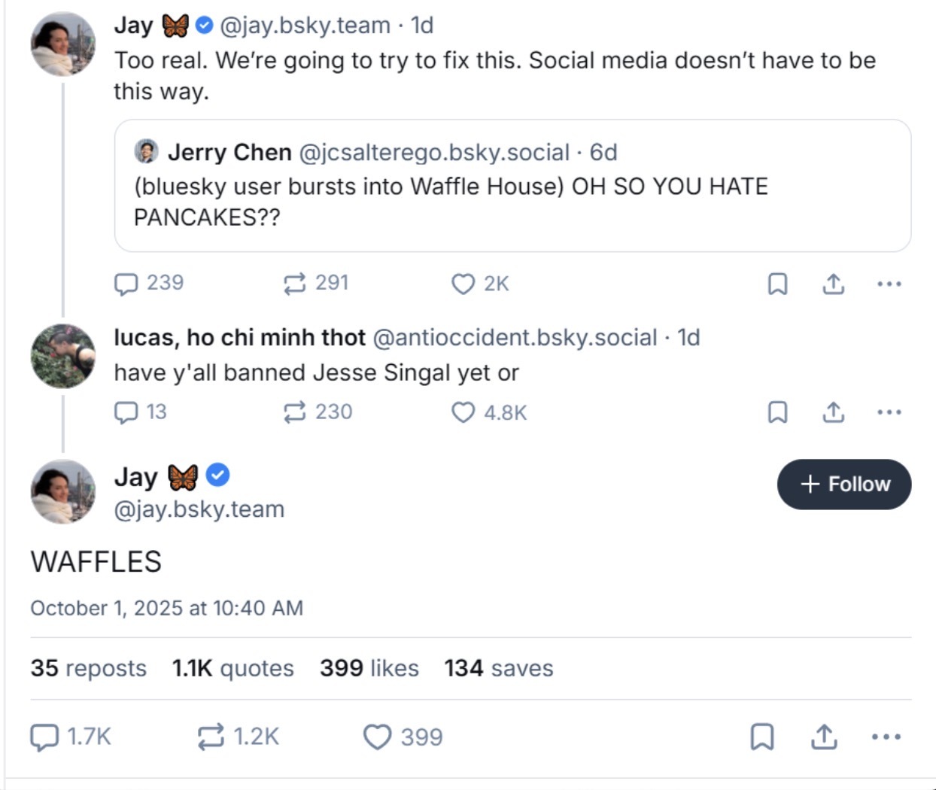
Task: Open lucas's profile avatar
Action: (x=63, y=356)
